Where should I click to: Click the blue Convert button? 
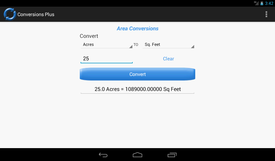coord(137,74)
